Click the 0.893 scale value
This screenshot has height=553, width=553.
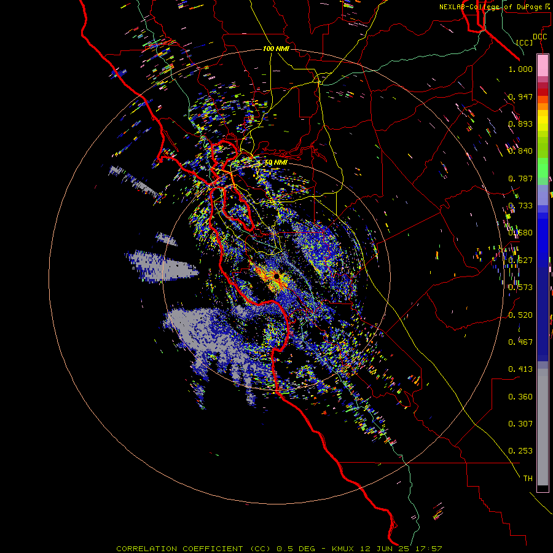click(x=520, y=124)
